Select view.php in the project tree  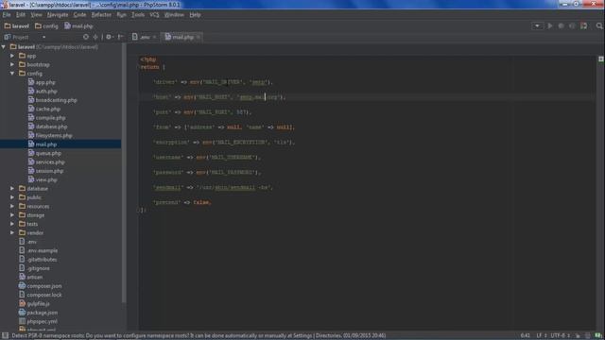[x=46, y=179]
